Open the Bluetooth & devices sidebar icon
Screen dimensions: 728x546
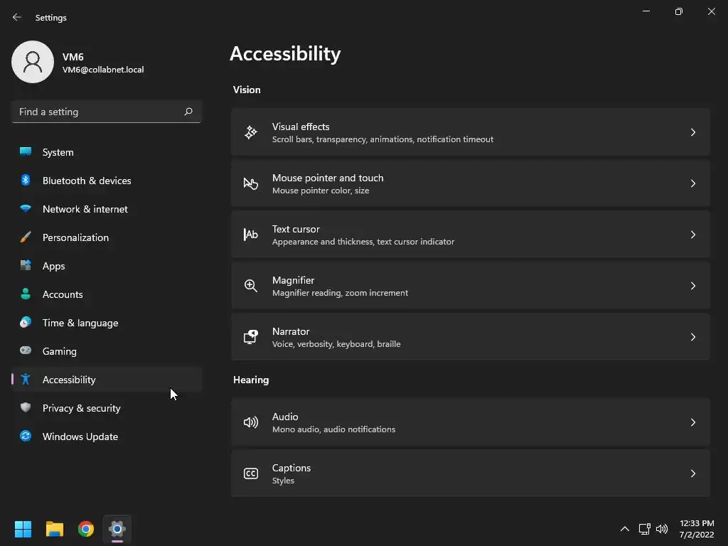point(26,181)
